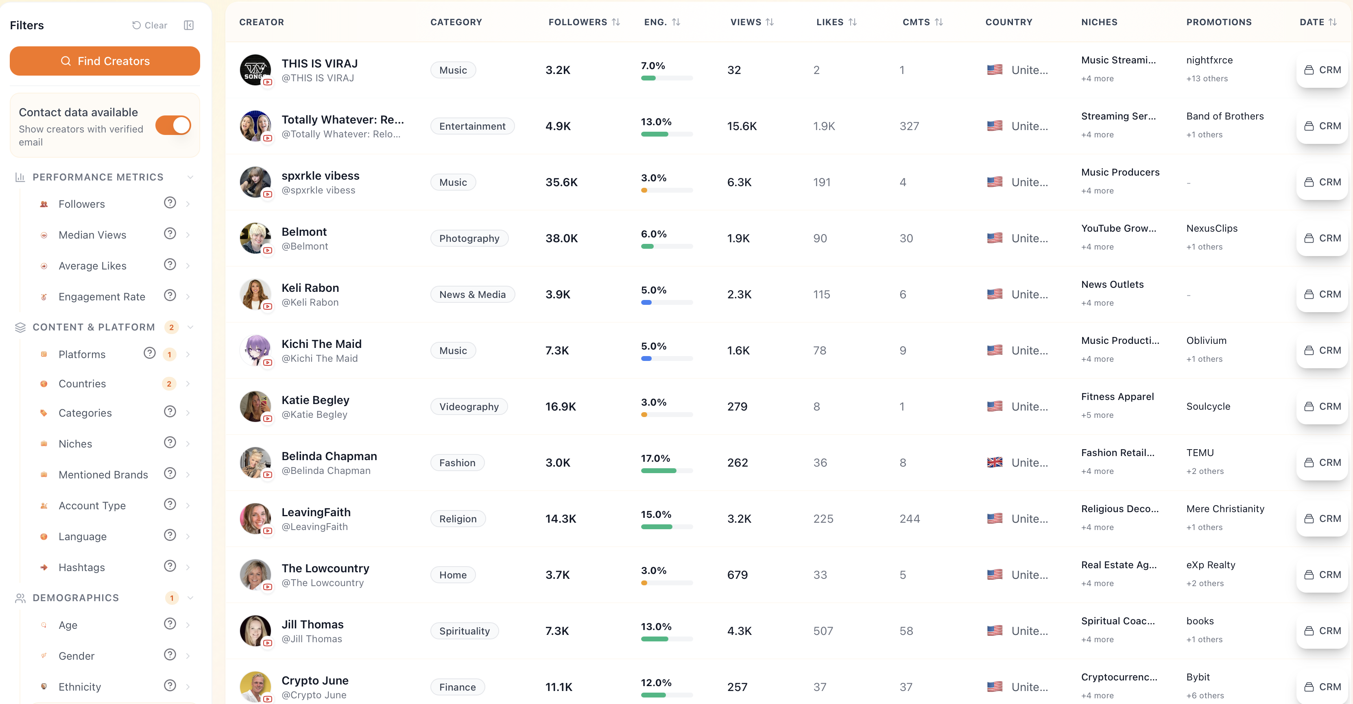Click the sort arrows on the Followers column
This screenshot has height=704, width=1353.
point(618,22)
